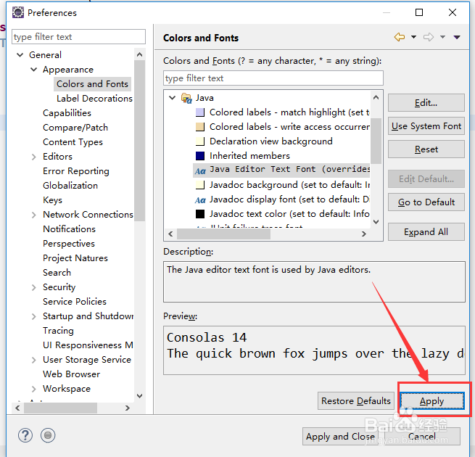Open the back history dropdown arrow
The image size is (475, 457).
413,37
